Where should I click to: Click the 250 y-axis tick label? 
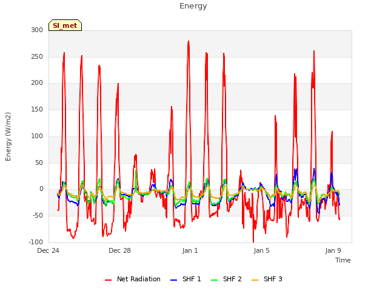[x=37, y=56]
